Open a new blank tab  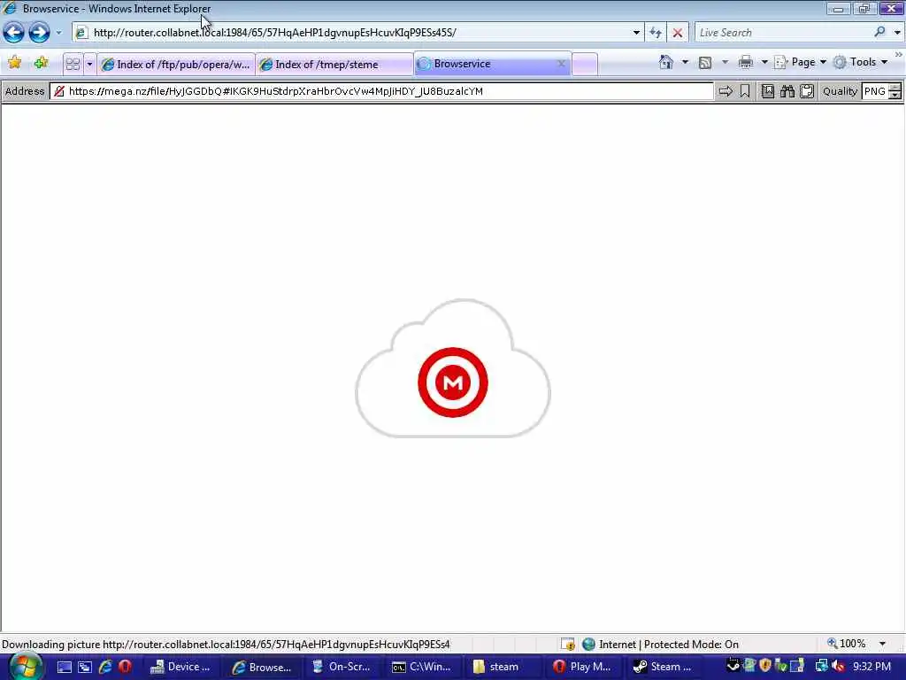pos(585,64)
